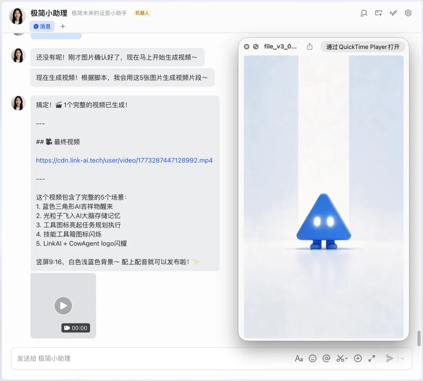Toggle rich text formatting (Aa) icon
Image resolution: width=423 pixels, height=381 pixels.
point(299,358)
